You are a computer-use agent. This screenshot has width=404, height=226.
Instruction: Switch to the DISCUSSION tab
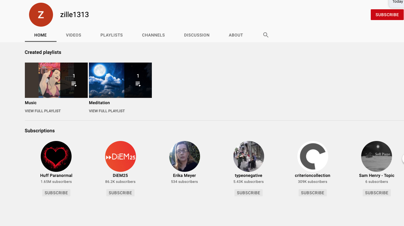click(x=197, y=35)
